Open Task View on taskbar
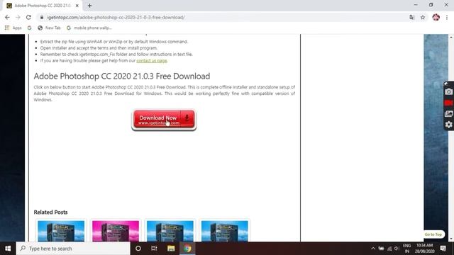Screen dimensions: 454x255 pos(154,249)
